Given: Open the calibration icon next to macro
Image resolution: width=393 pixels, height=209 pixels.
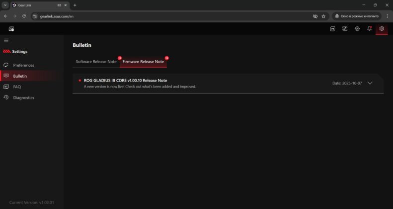Looking at the screenshot, I should [x=345, y=29].
